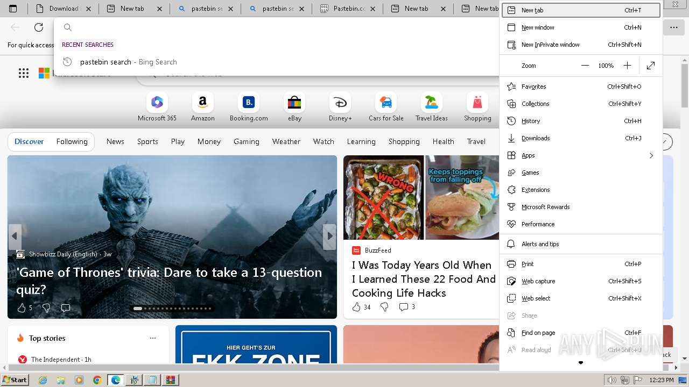
Task: Open the Disney+ quick link icon
Action: tap(340, 102)
